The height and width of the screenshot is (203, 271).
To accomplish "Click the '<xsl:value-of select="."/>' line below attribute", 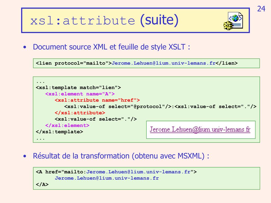I will pyautogui.click(x=96, y=119).
